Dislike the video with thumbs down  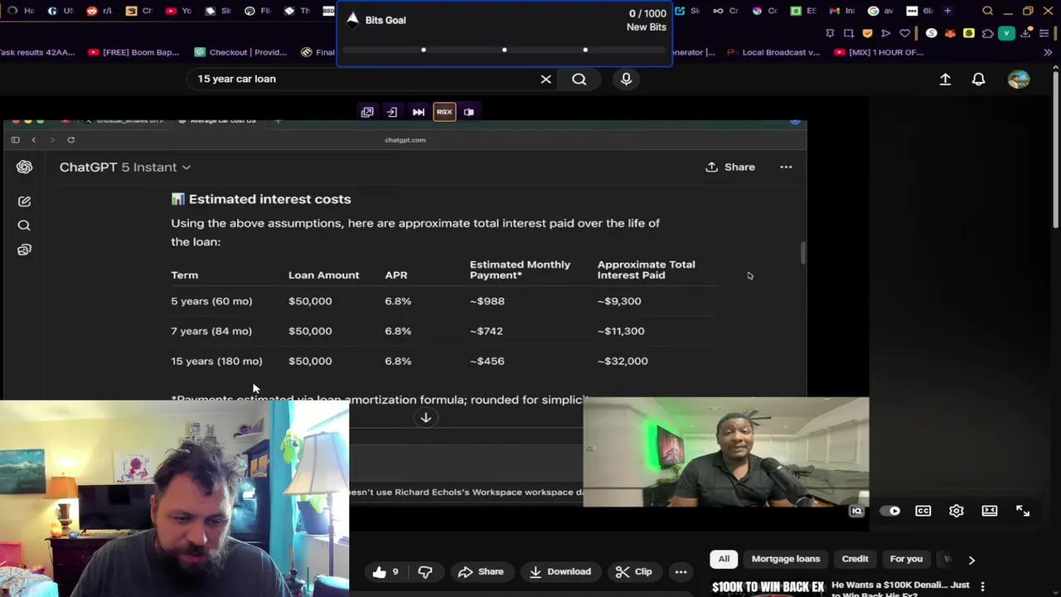425,571
